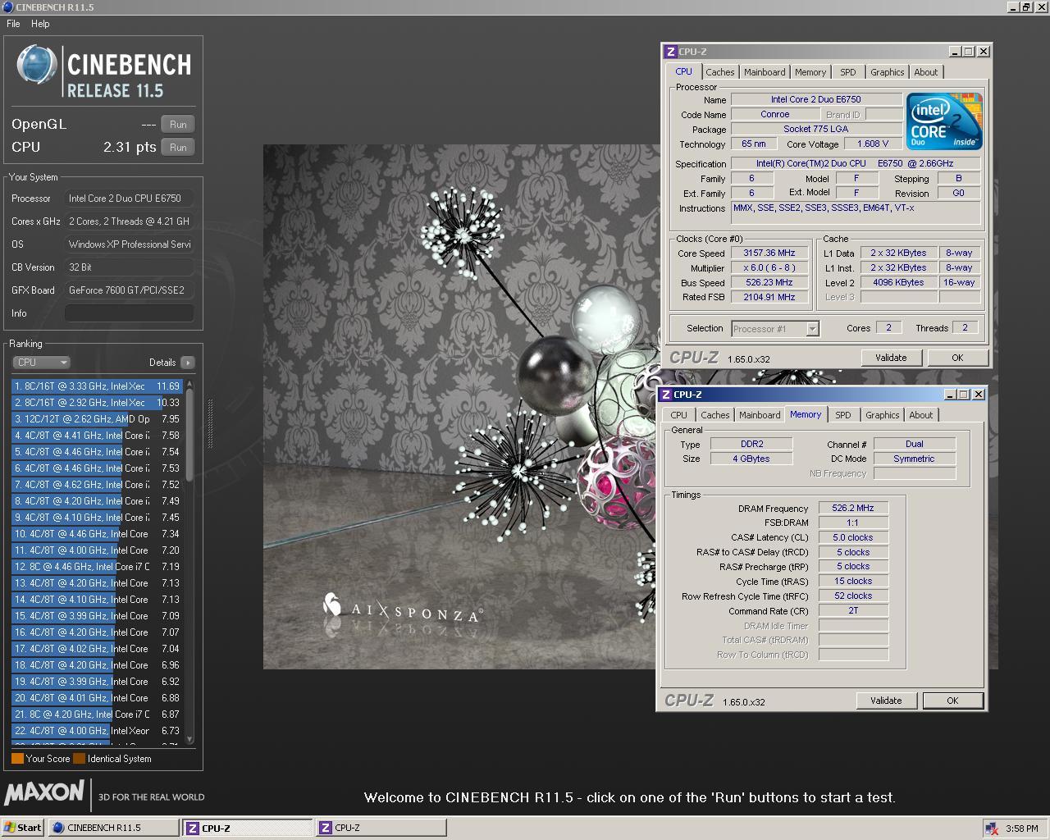Restore down the Cinebench main window
Image resolution: width=1050 pixels, height=840 pixels.
click(1025, 7)
